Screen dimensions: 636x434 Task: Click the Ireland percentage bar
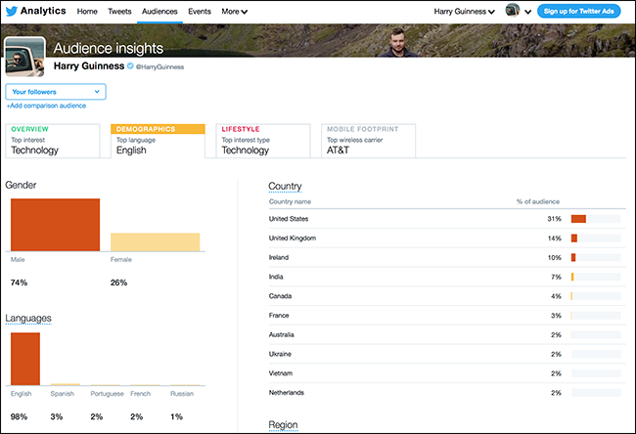click(596, 257)
